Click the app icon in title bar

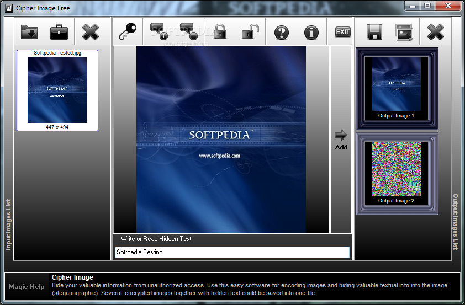click(9, 8)
